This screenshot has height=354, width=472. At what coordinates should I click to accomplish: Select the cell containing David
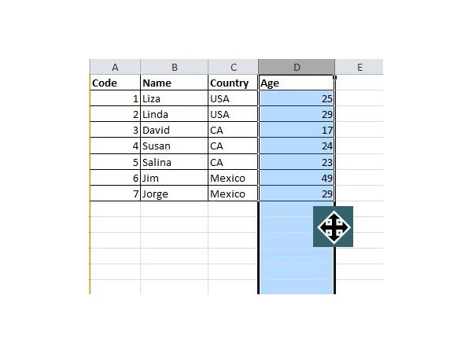(175, 130)
